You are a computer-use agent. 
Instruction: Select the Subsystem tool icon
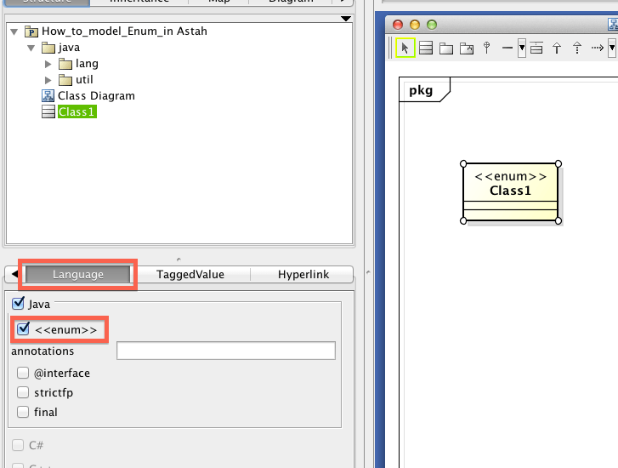(x=466, y=49)
